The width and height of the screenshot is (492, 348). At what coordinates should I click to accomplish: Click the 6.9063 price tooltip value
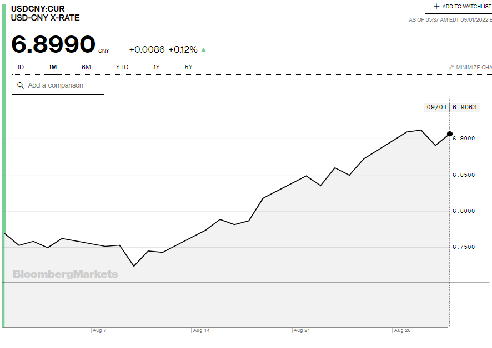pyautogui.click(x=465, y=108)
